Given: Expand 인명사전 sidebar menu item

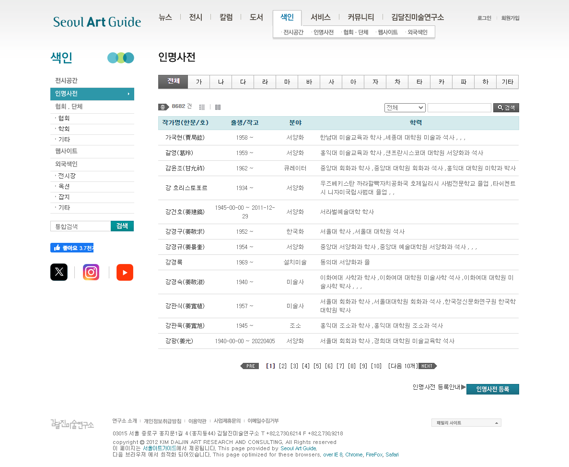Looking at the screenshot, I should pyautogui.click(x=92, y=94).
